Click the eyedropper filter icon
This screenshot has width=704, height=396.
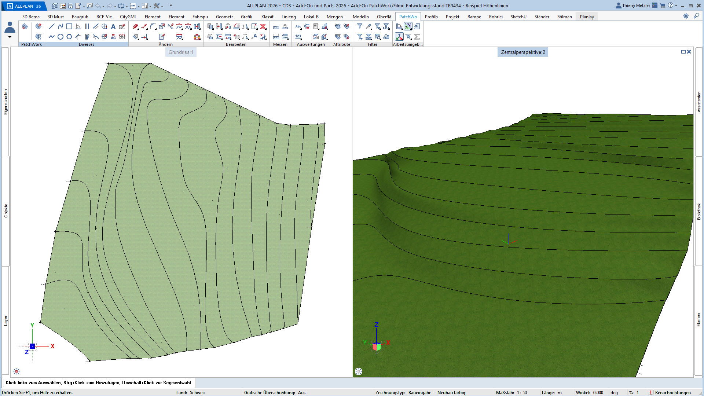[368, 26]
